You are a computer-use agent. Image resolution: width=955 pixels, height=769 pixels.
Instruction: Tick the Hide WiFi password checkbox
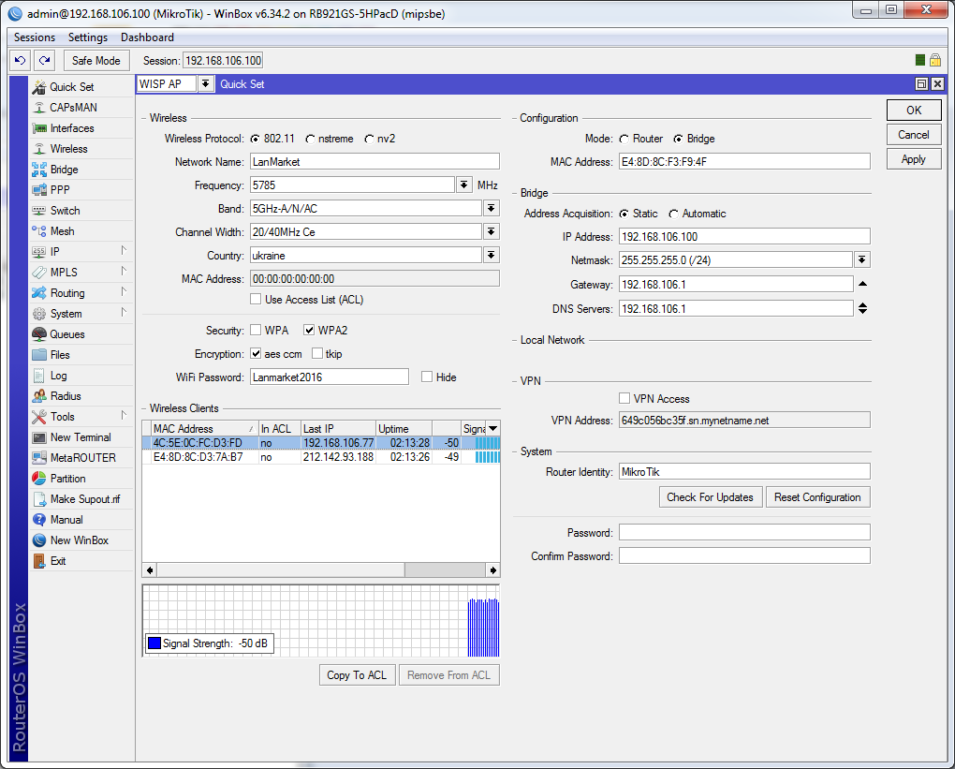(x=427, y=377)
